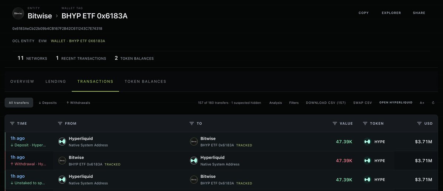Screen dimensions: 443x191
Task: Click '1 suspected hidden' transfers text
Action: pos(246,103)
